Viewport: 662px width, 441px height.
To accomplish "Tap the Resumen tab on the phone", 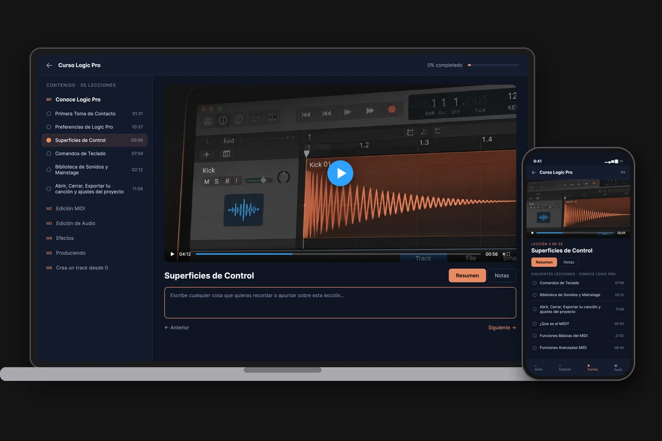I will point(544,262).
